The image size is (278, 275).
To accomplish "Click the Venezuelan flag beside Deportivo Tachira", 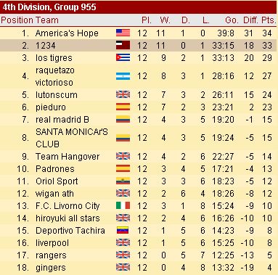I will pyautogui.click(x=123, y=230).
